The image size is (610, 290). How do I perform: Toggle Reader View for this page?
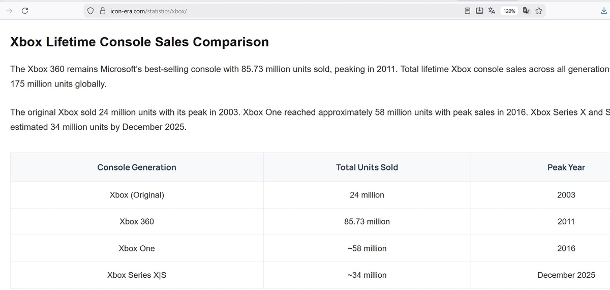click(x=467, y=11)
